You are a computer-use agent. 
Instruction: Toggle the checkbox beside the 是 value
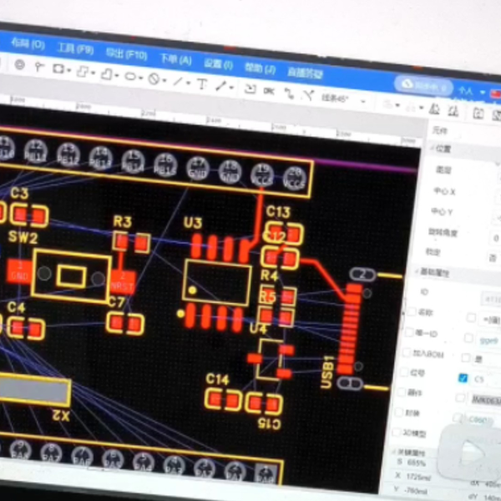[466, 358]
